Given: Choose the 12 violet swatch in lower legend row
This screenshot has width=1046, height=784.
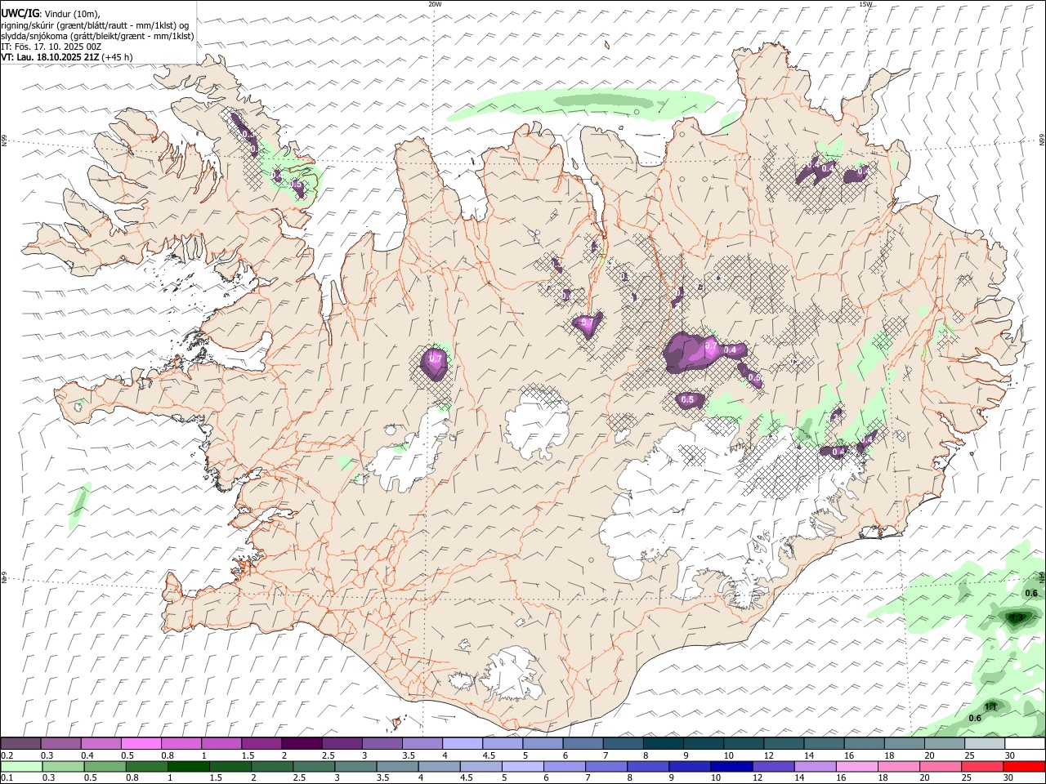Looking at the screenshot, I should (x=773, y=766).
